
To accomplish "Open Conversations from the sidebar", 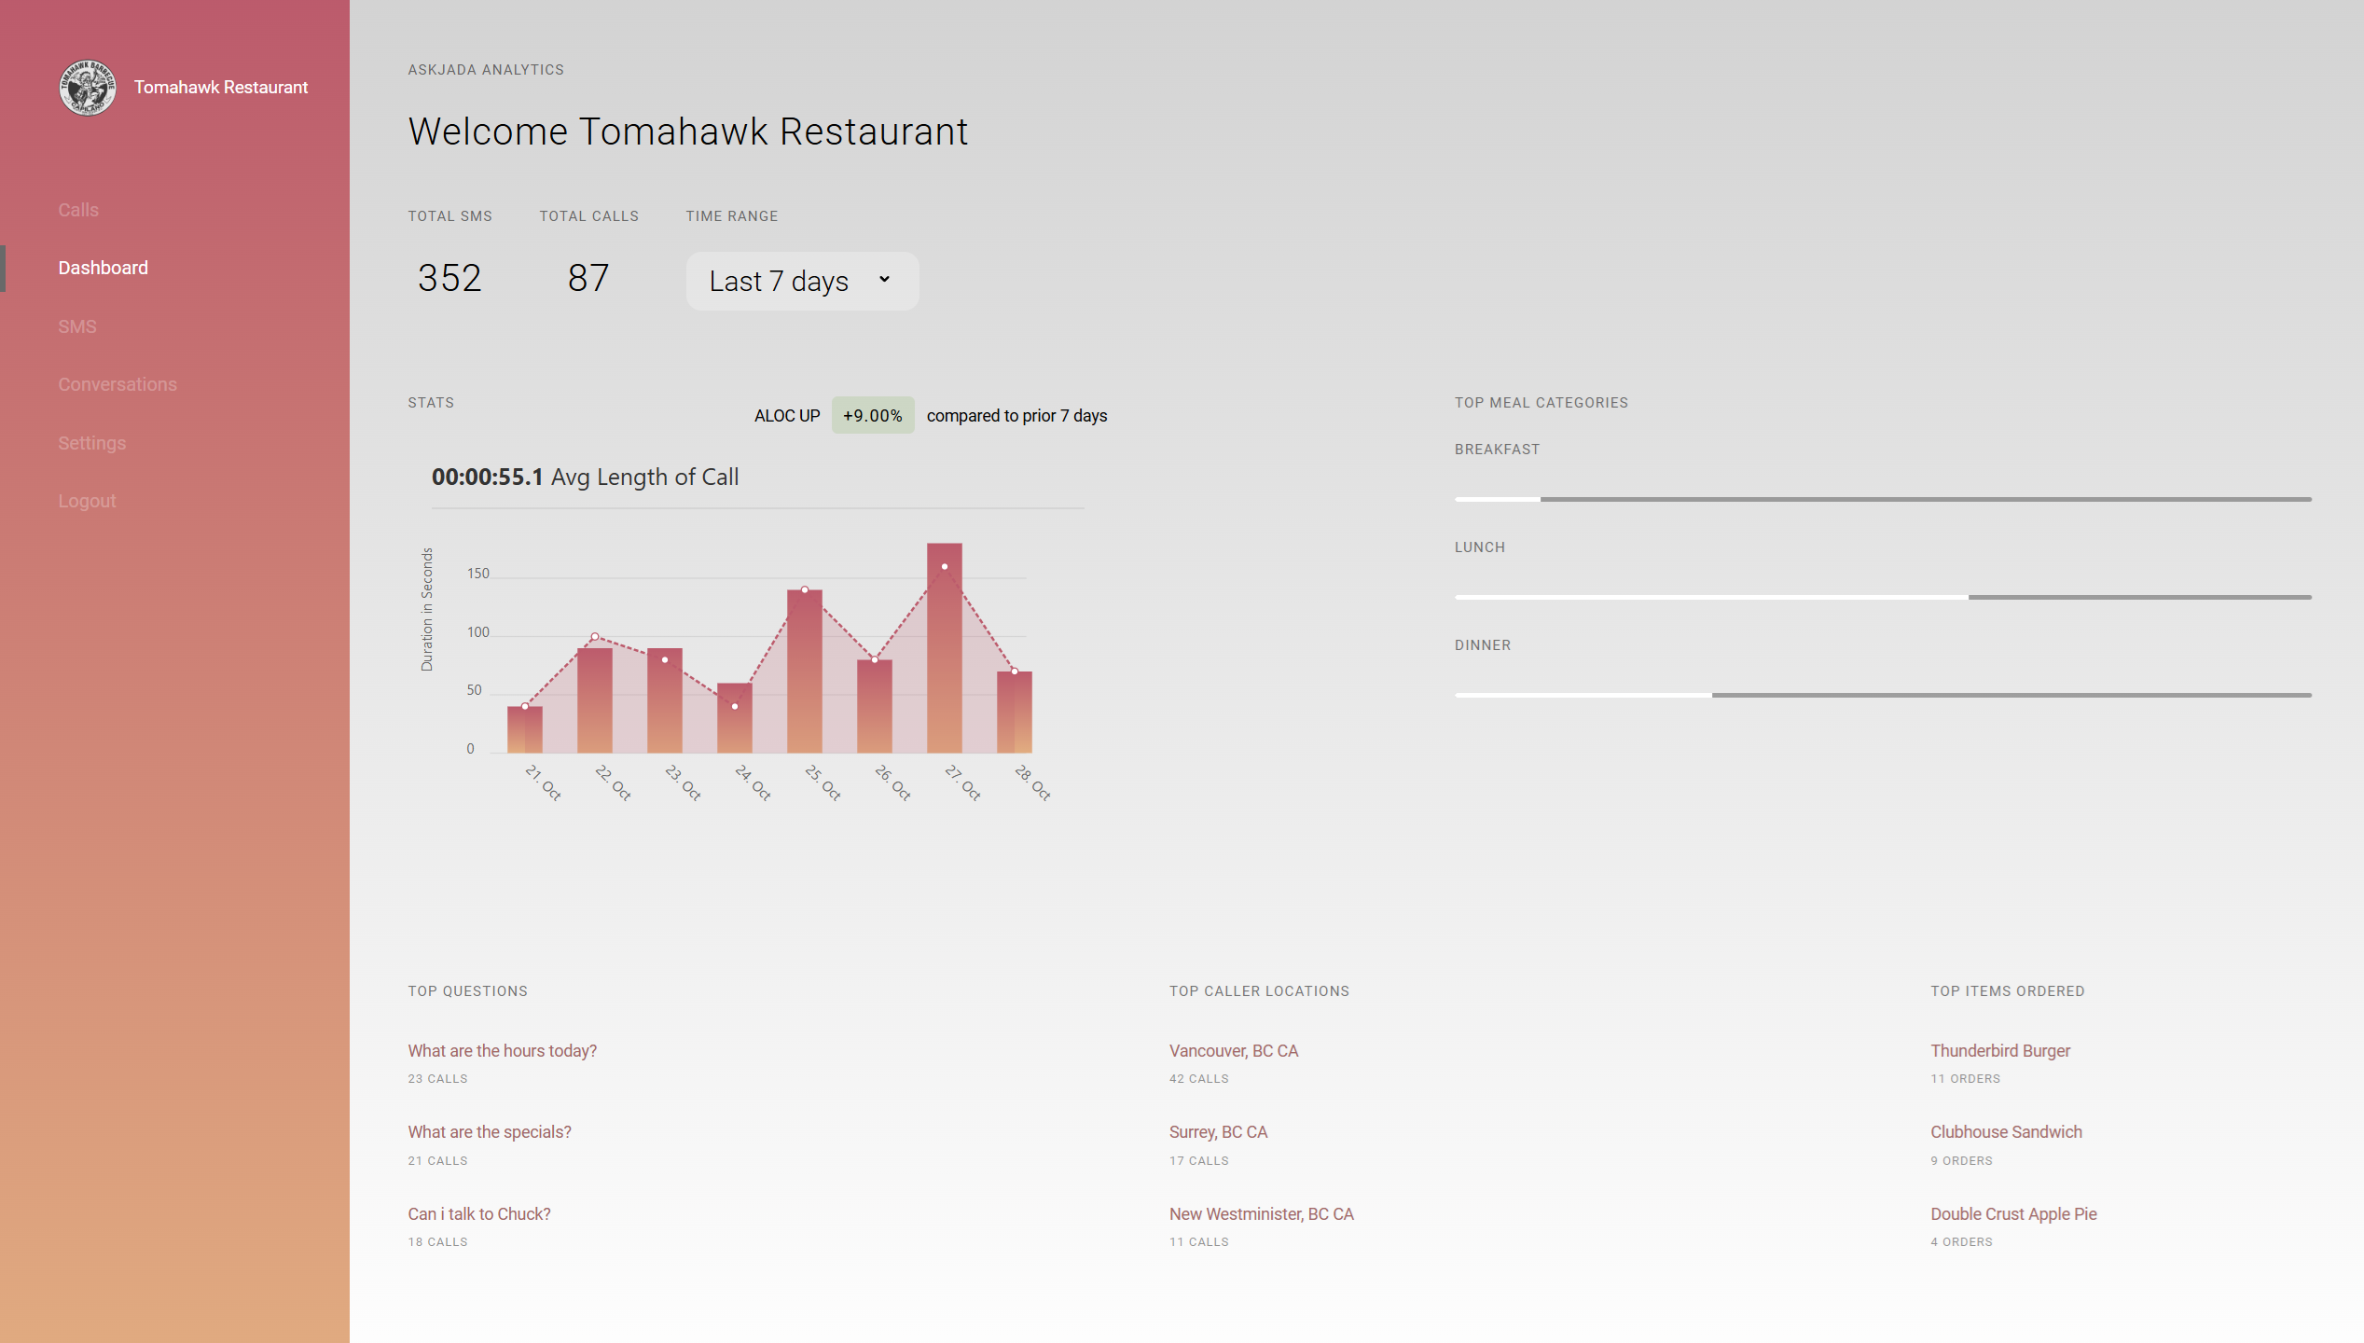I will (x=118, y=384).
